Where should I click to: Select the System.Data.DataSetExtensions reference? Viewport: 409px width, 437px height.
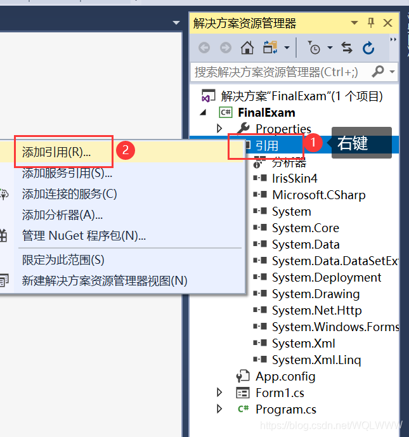click(335, 261)
